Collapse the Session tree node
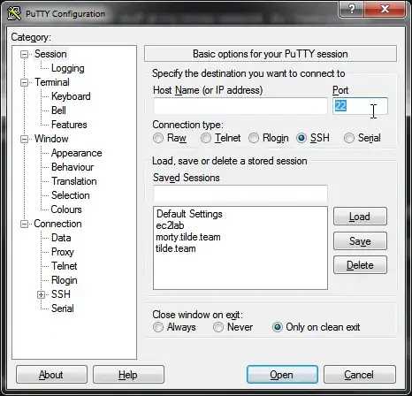This screenshot has width=412, height=396. (x=24, y=54)
